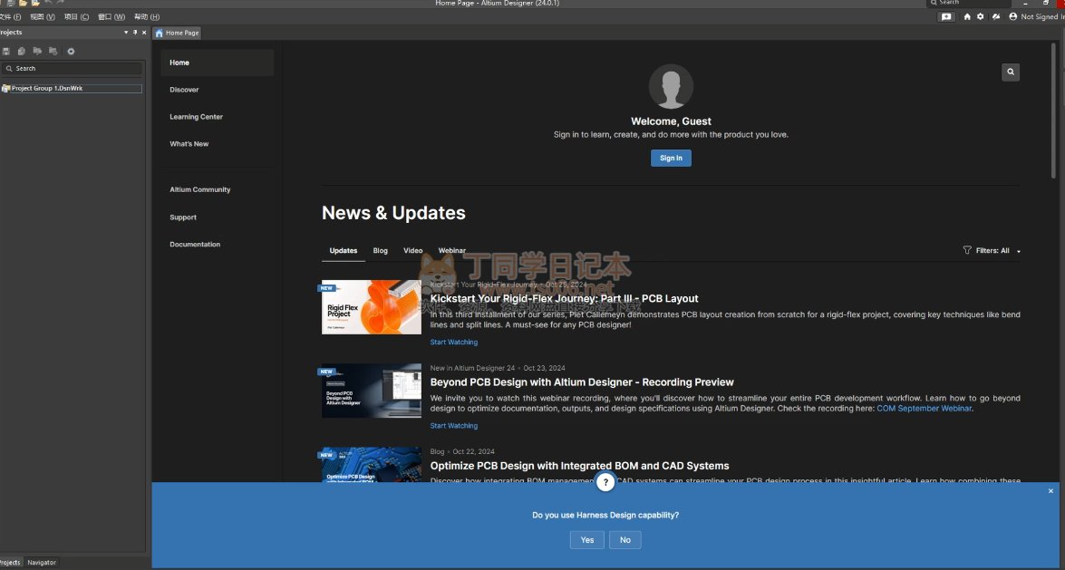
Task: Click the Optimize PCB Design thumbnail
Action: [x=371, y=466]
